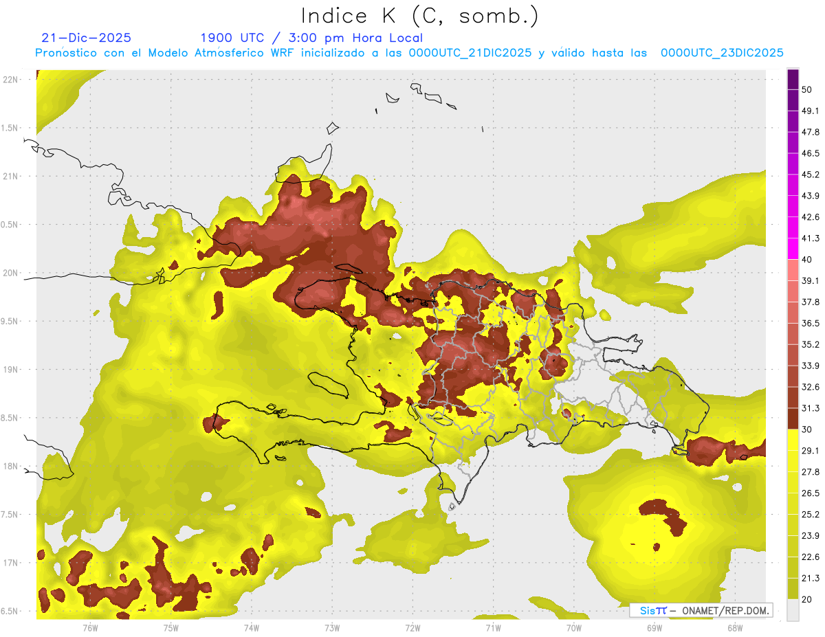Pick the dark purple swatch above the 50 mark
This screenshot has width=825, height=637.
[793, 79]
